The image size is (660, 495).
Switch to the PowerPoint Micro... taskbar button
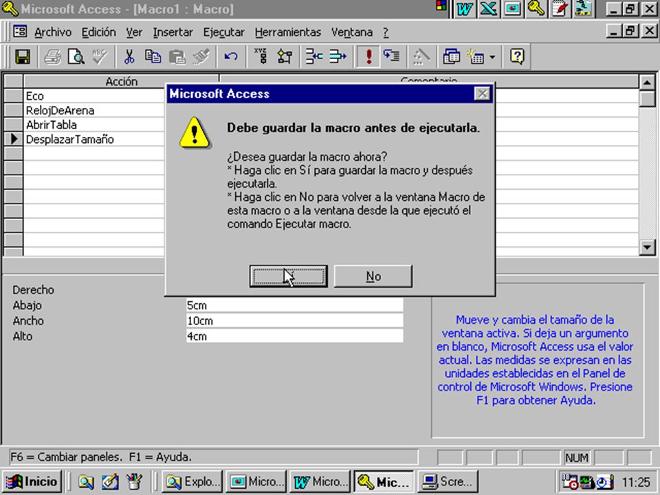(256, 481)
